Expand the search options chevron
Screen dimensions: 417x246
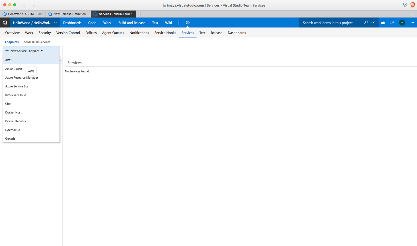click(373, 23)
